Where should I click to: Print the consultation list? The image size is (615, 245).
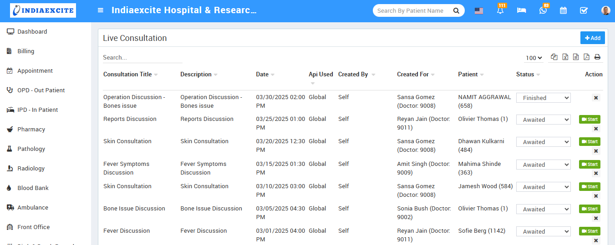click(597, 57)
